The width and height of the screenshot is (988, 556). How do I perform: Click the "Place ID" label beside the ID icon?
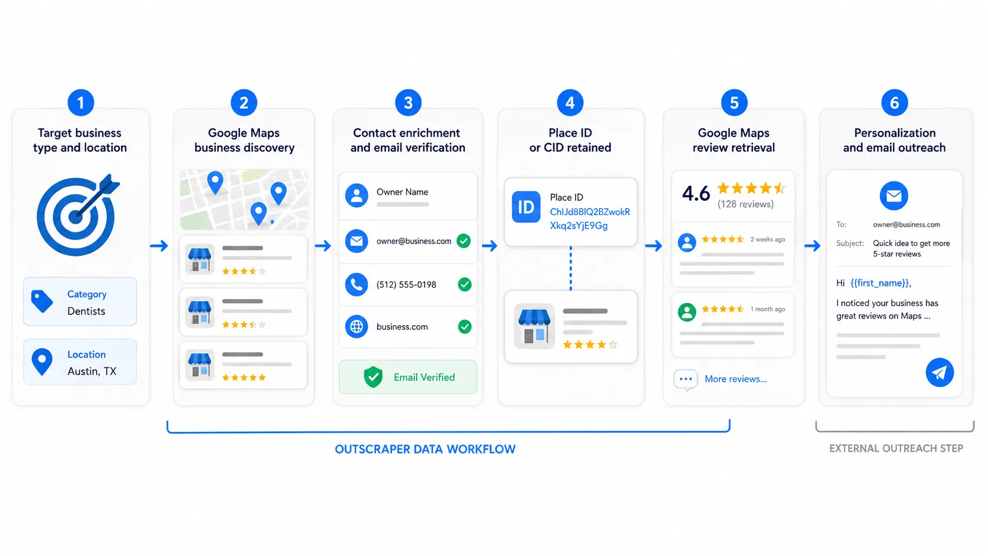pos(566,197)
